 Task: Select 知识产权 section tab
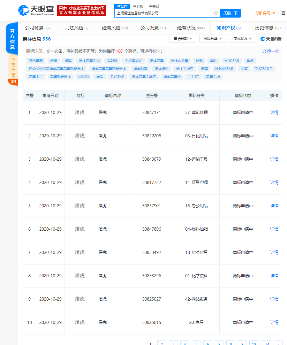tap(230, 28)
